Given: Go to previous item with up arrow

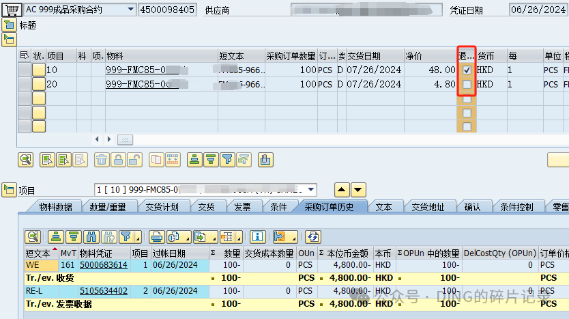Looking at the screenshot, I should (x=342, y=190).
